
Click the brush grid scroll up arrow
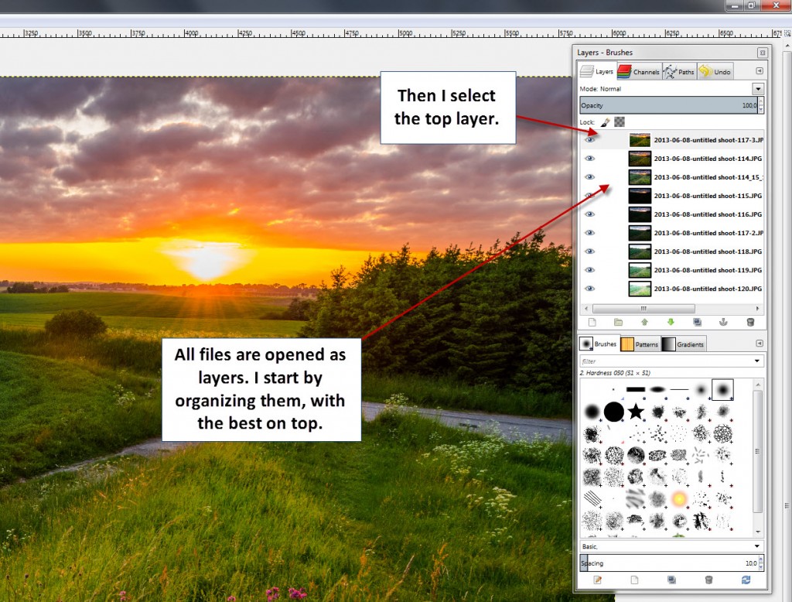pyautogui.click(x=758, y=385)
